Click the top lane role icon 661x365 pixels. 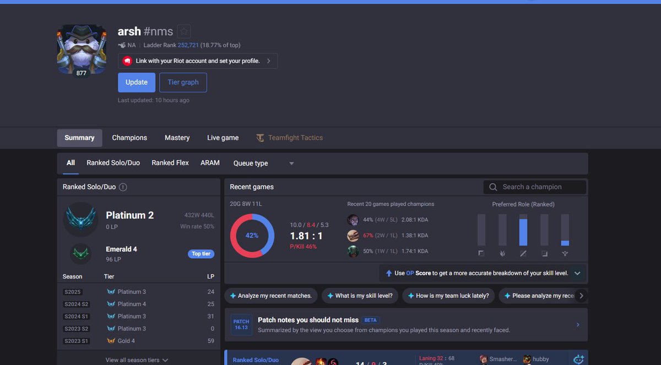point(481,254)
